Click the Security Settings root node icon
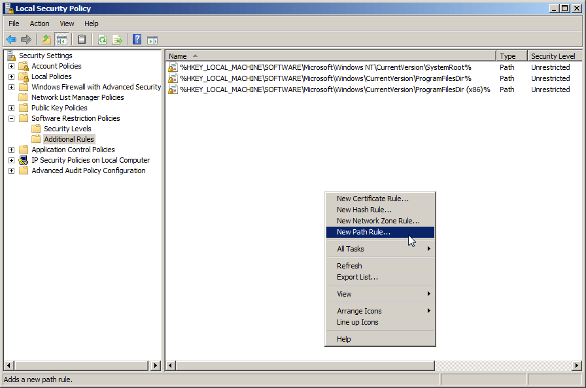This screenshot has height=388, width=586. (12, 56)
